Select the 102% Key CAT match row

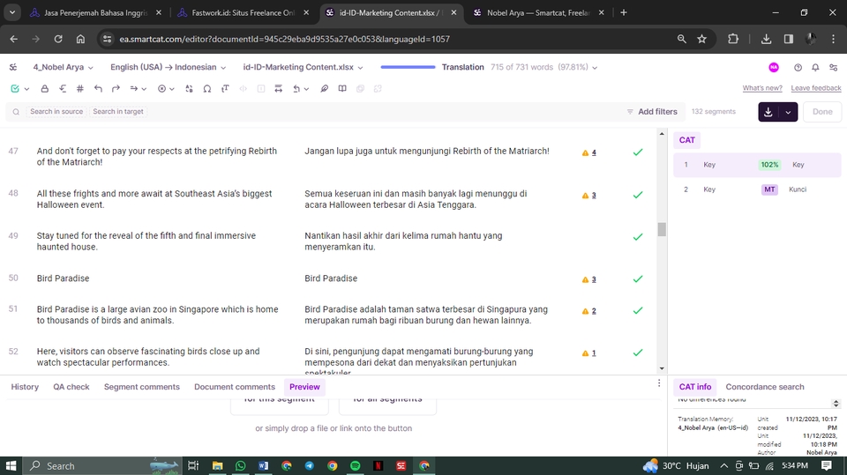point(757,165)
